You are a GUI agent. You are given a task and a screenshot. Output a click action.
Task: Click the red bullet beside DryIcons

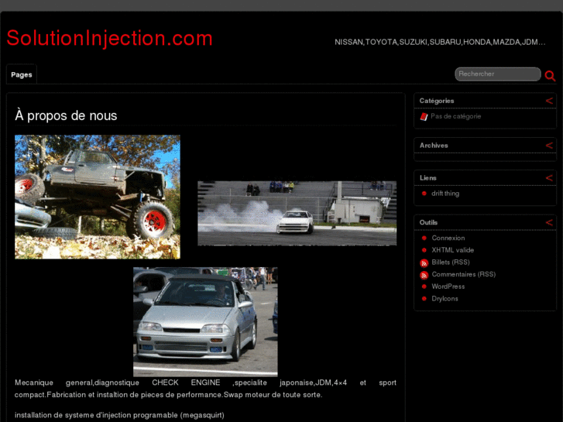tap(424, 299)
